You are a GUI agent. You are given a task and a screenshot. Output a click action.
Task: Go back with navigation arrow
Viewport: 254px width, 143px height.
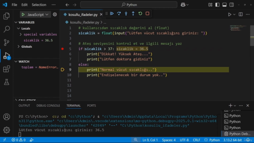tap(67, 5)
